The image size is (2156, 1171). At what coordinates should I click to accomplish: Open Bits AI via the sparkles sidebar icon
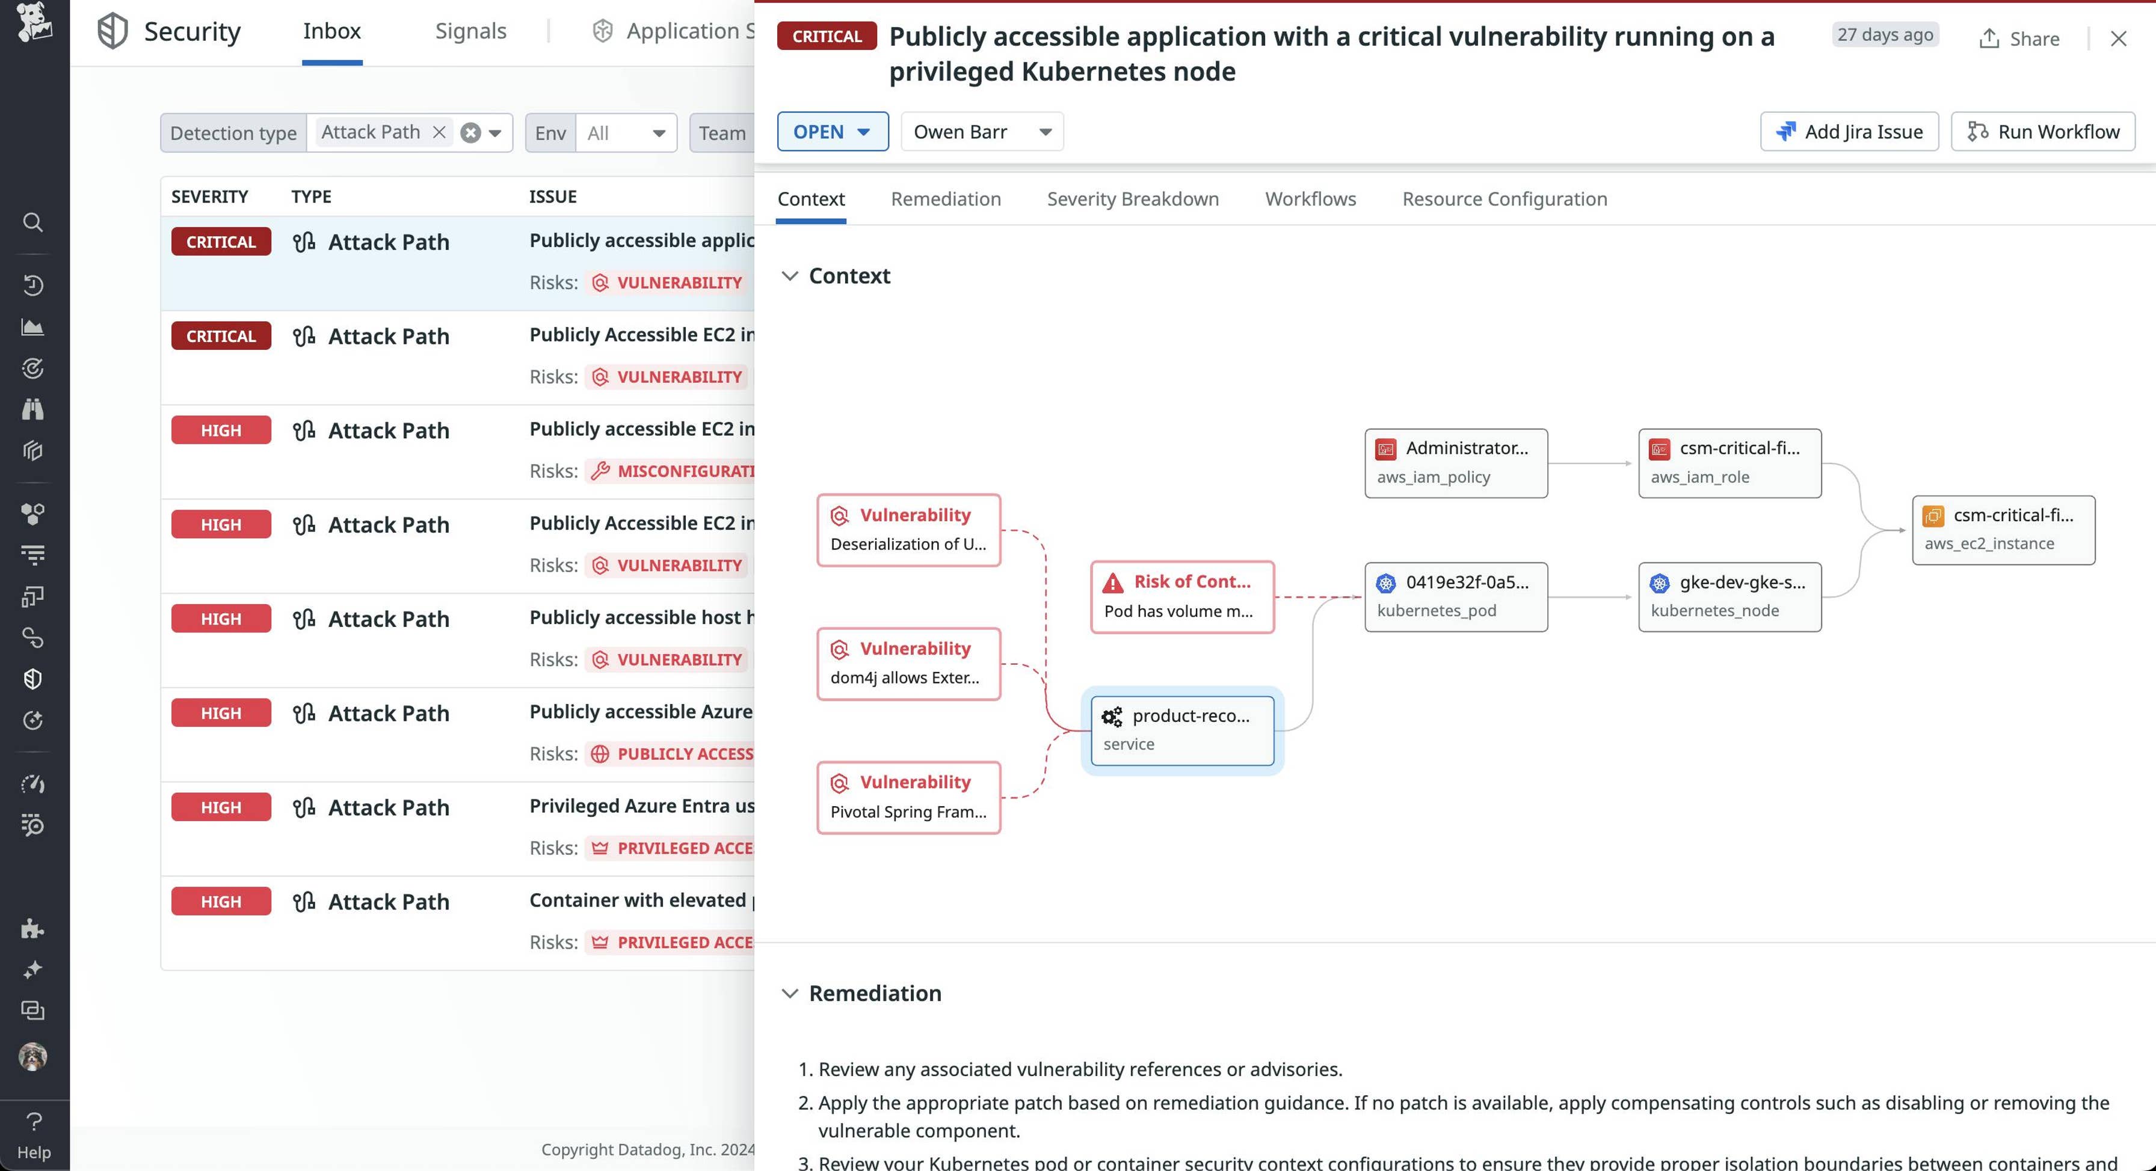coord(32,970)
